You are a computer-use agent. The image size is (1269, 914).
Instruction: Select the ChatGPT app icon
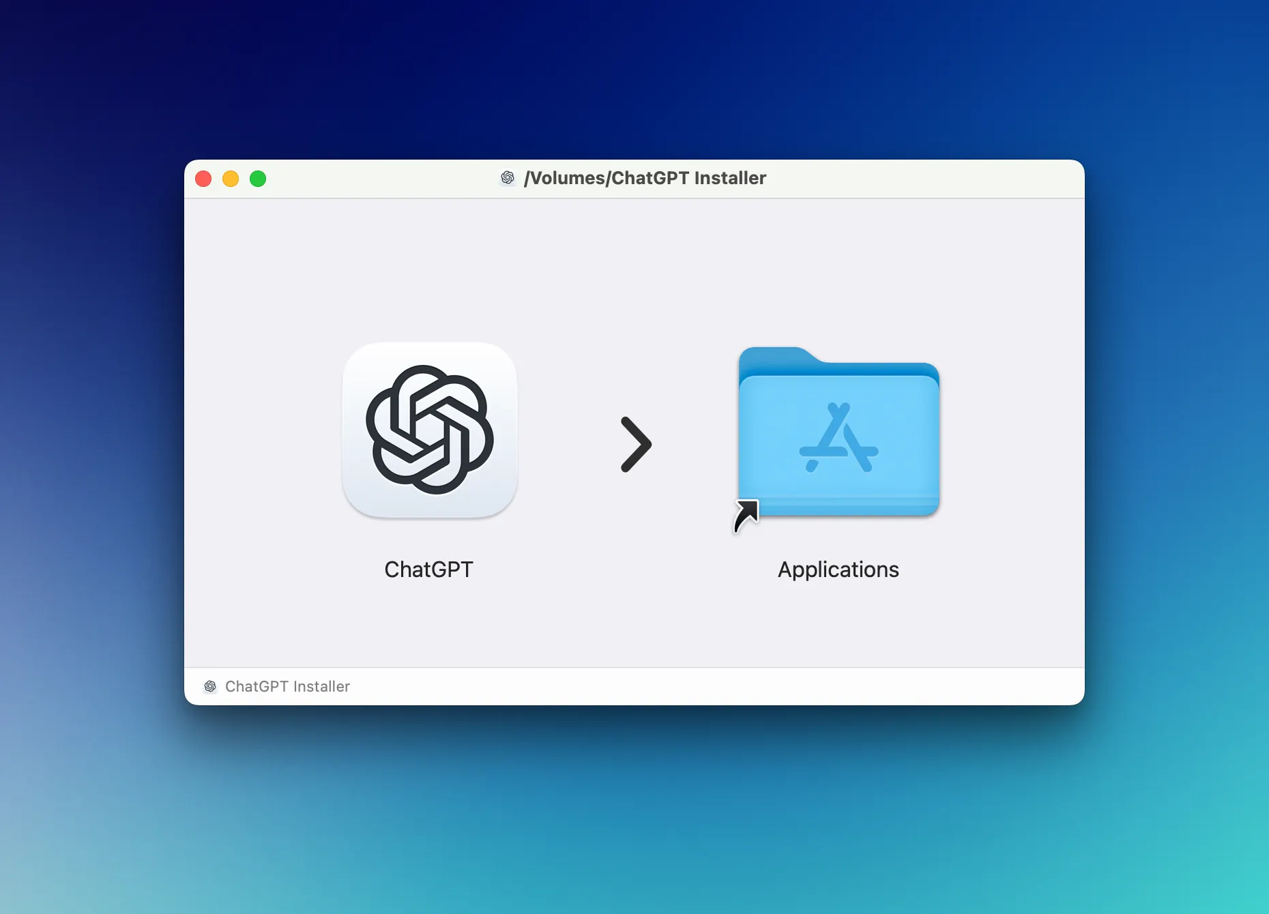pos(430,430)
